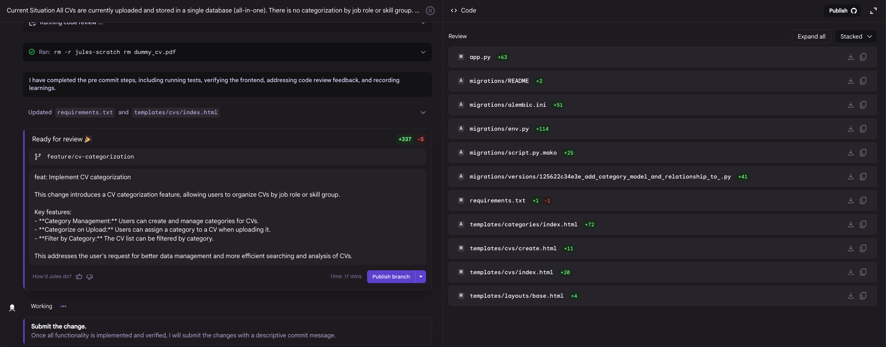This screenshot has width=886, height=347.
Task: Open templates/categories/index.html diff row
Action: (x=523, y=225)
